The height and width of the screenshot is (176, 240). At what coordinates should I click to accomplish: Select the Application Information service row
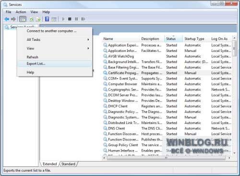click(x=167, y=50)
